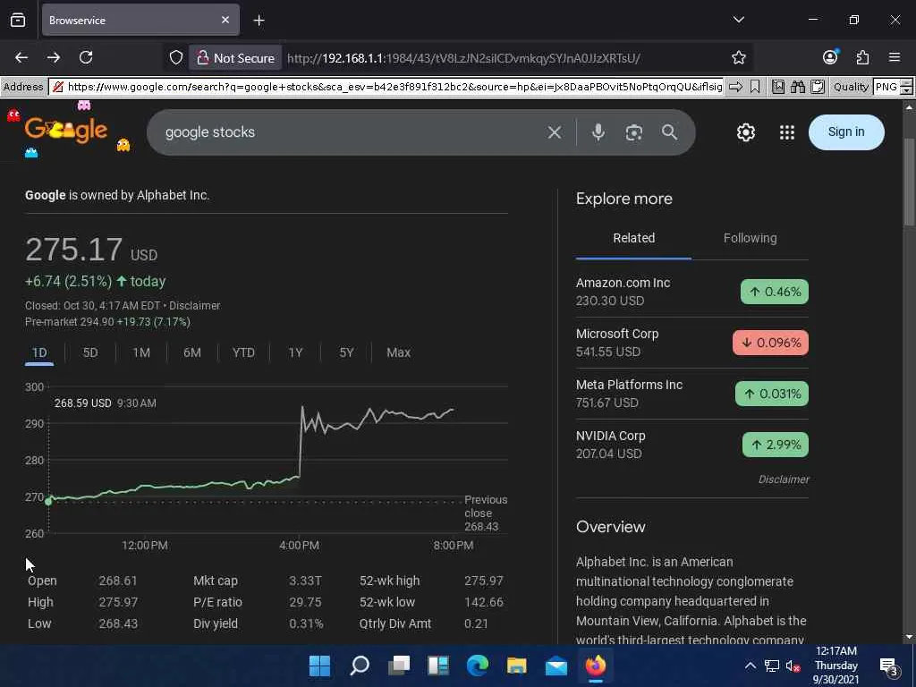Open the Firefox account icon

830,56
